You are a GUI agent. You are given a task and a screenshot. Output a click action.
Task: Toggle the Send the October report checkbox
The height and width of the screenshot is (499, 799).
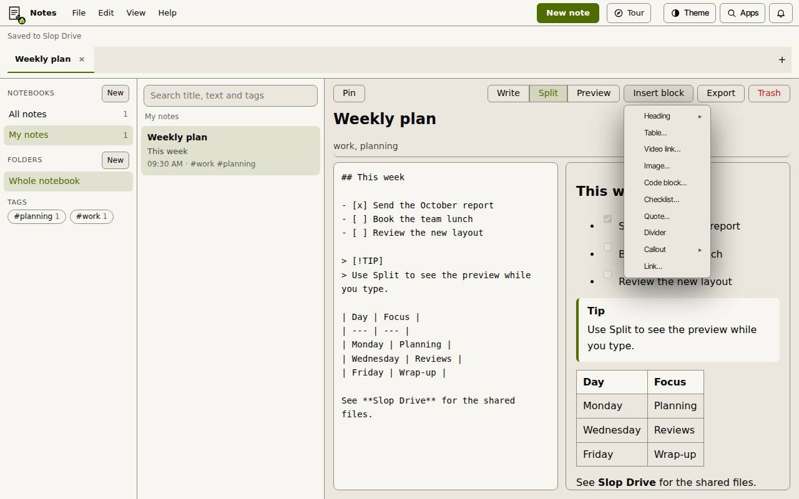tap(607, 219)
